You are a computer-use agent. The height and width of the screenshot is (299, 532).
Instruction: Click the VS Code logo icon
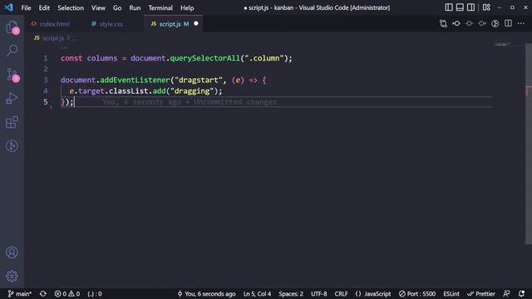click(x=9, y=7)
